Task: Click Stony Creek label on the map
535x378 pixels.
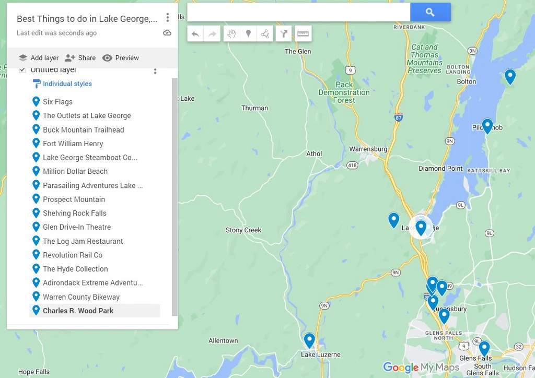Action: (243, 230)
